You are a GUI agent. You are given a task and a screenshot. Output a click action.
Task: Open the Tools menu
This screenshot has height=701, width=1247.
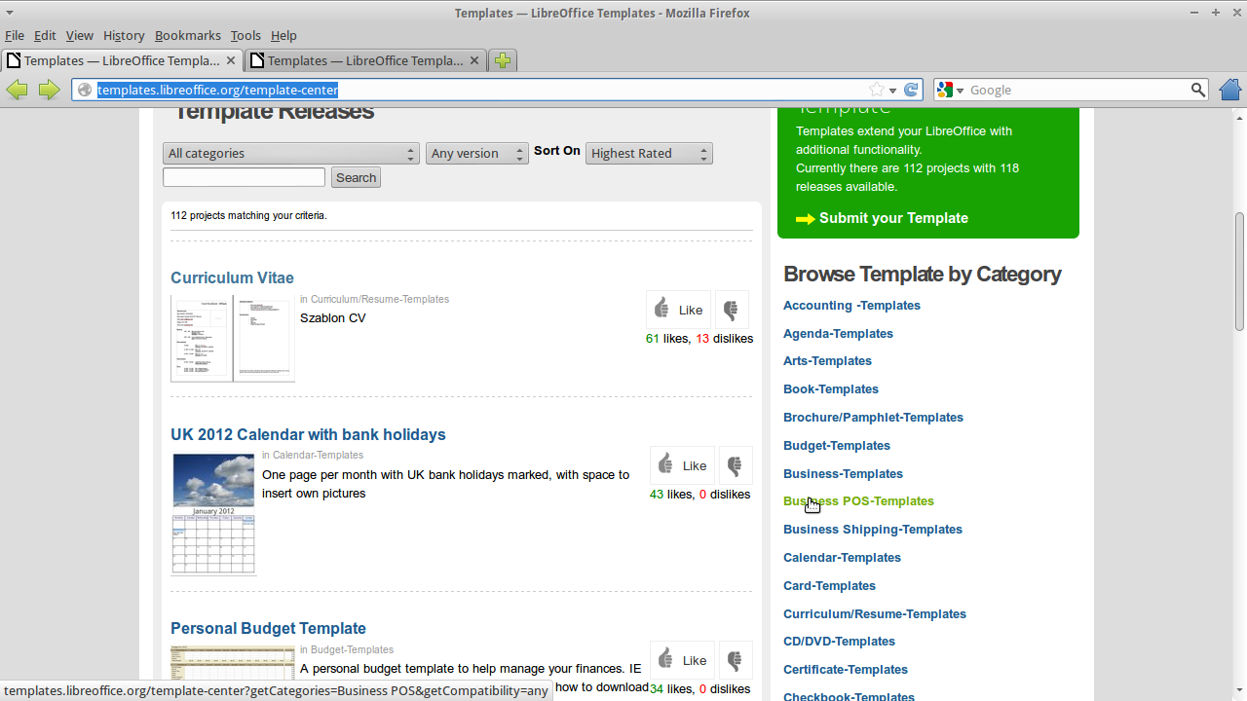(246, 35)
